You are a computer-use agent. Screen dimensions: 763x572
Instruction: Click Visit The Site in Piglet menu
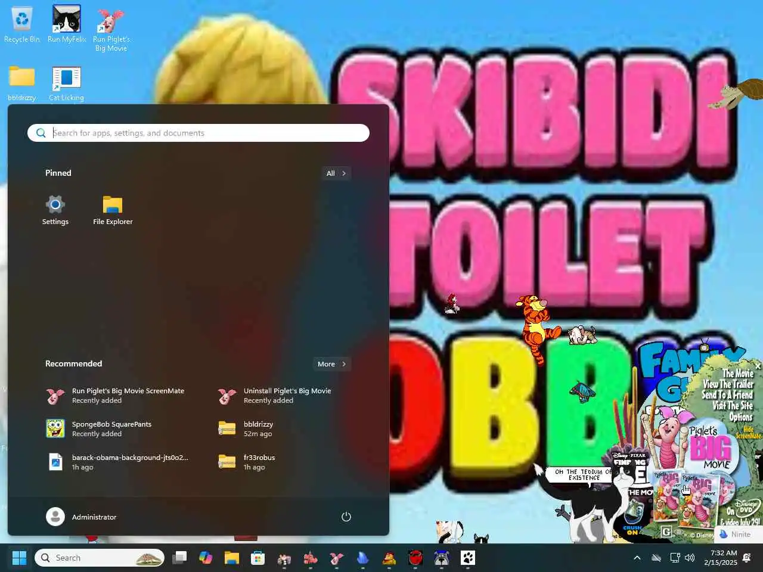pyautogui.click(x=733, y=406)
